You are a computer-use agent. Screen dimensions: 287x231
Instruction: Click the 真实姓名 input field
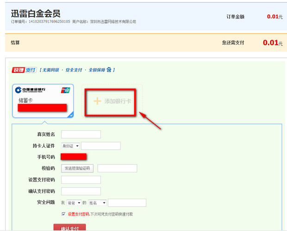81,134
